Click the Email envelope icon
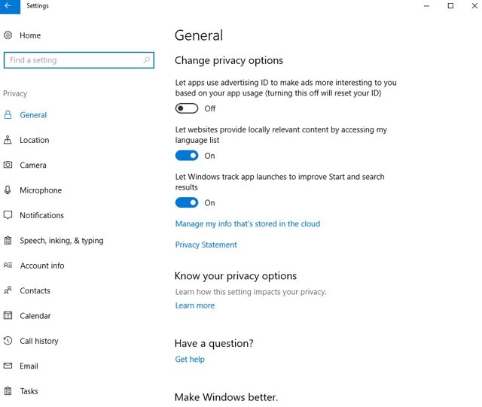The image size is (482, 407). click(x=8, y=366)
